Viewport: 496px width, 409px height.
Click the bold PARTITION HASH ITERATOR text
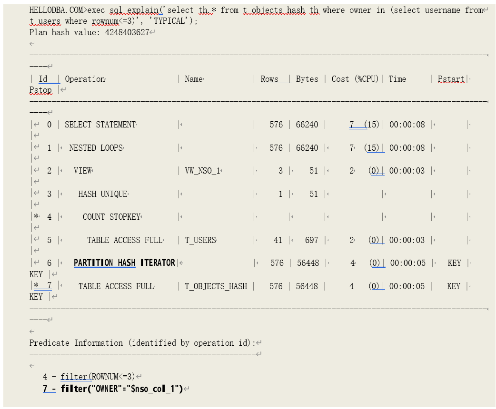pos(124,263)
